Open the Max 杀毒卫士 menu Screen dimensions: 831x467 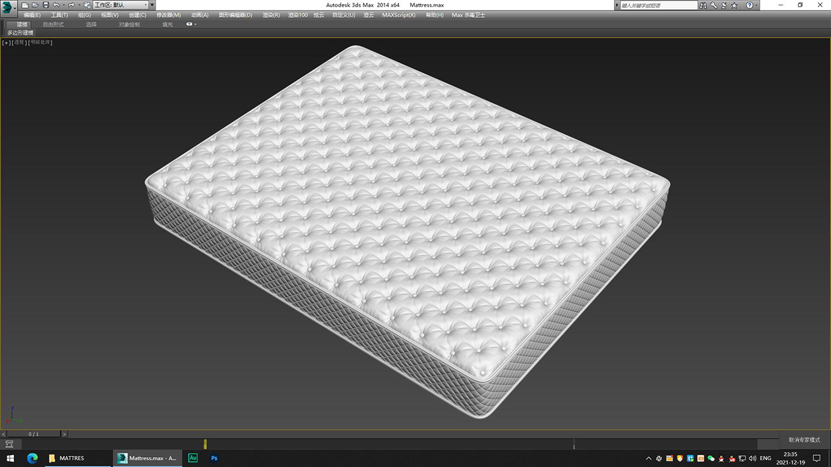(468, 14)
